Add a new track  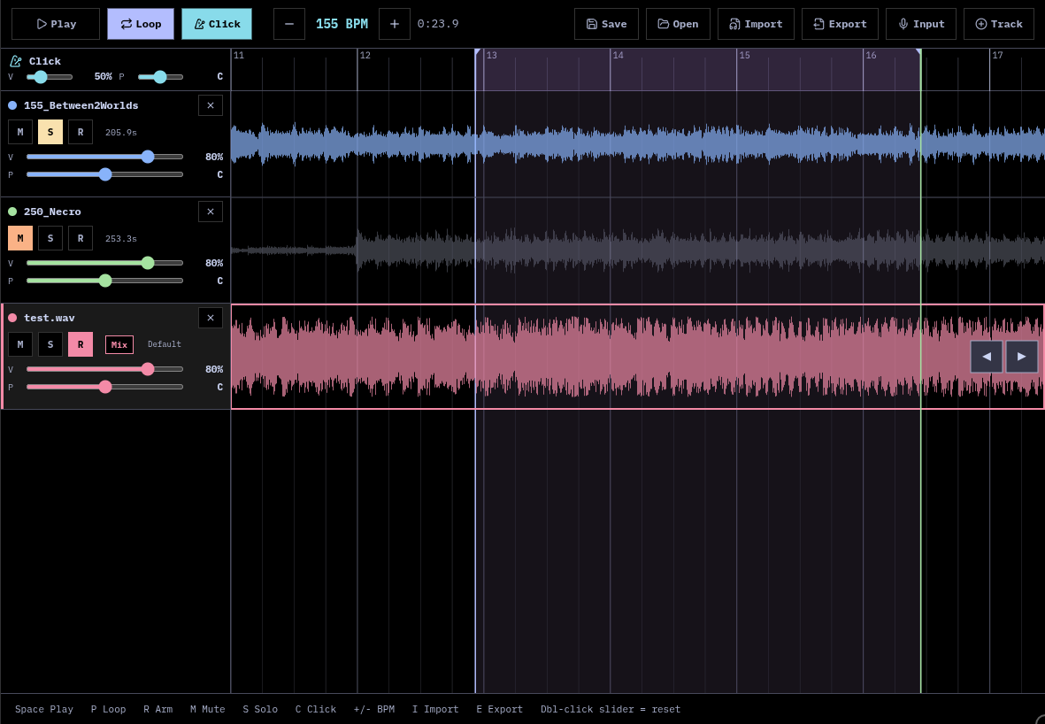click(x=998, y=24)
